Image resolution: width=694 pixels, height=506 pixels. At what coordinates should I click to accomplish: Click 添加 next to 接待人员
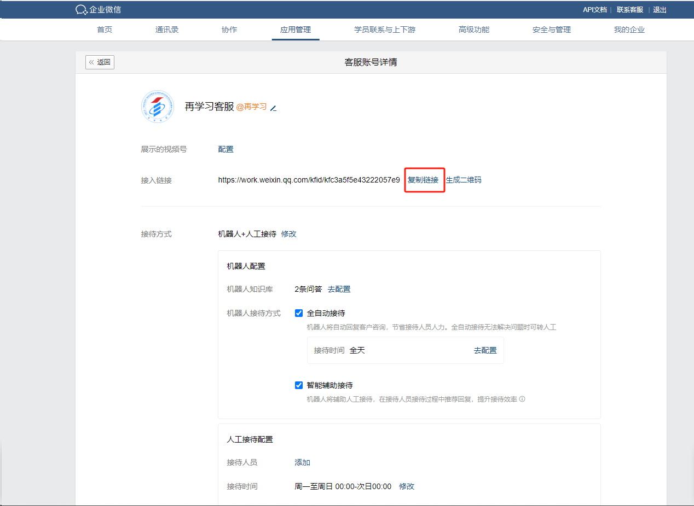pyautogui.click(x=303, y=462)
